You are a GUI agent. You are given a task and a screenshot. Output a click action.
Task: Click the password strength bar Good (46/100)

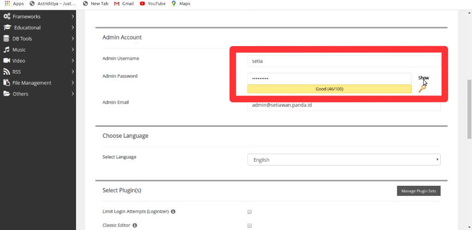[x=329, y=89]
